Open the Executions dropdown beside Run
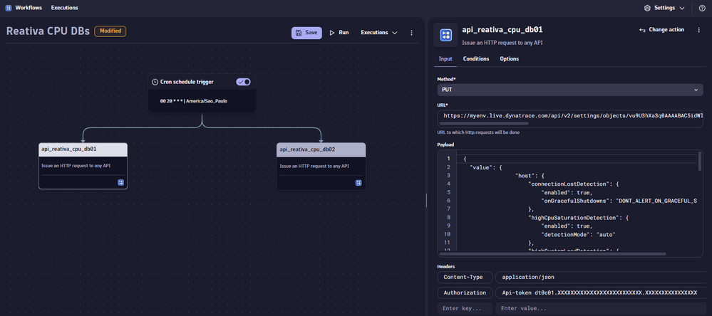 [x=378, y=33]
